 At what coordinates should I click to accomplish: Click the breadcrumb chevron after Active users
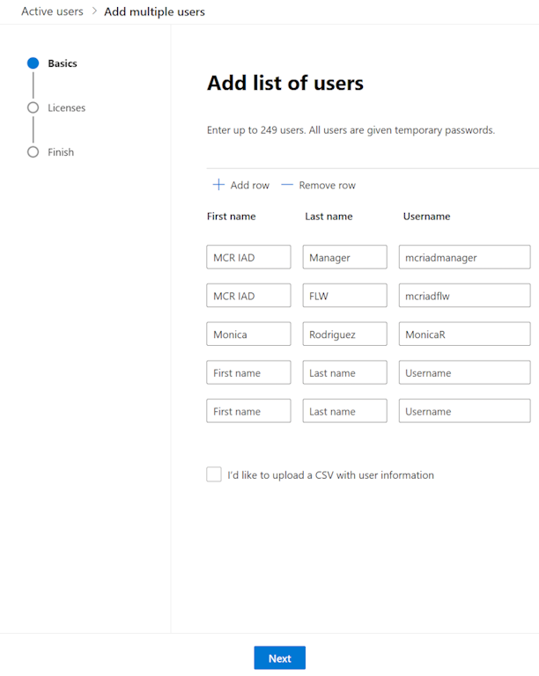[93, 11]
